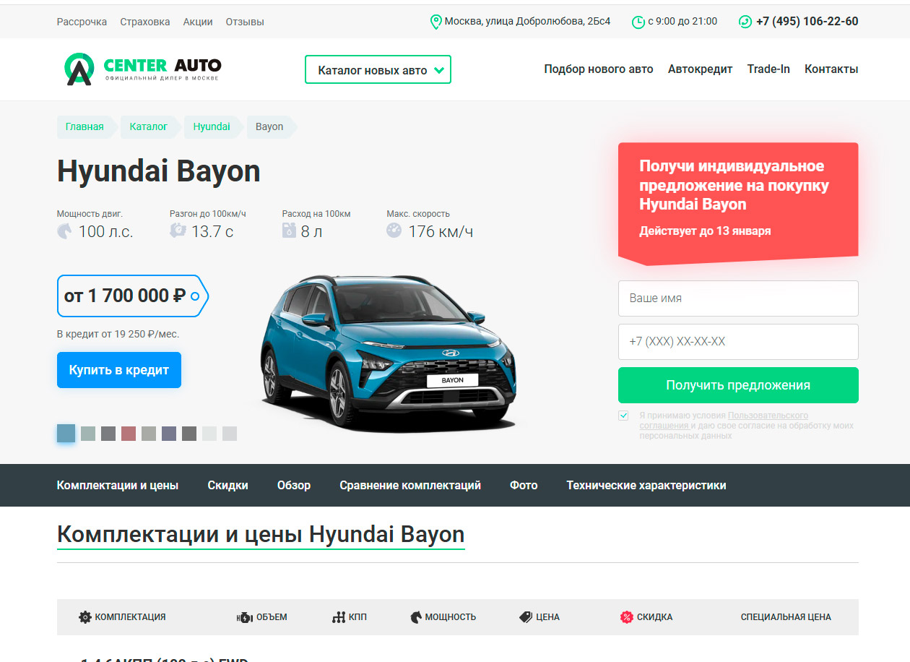Click the horse icon in the Мощность column
This screenshot has width=910, height=662.
click(416, 617)
